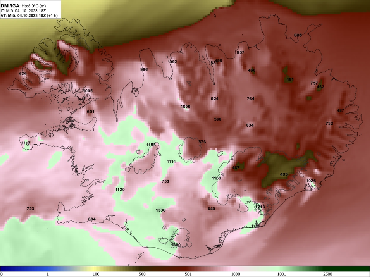Click the map value 924

pyautogui.click(x=215, y=99)
